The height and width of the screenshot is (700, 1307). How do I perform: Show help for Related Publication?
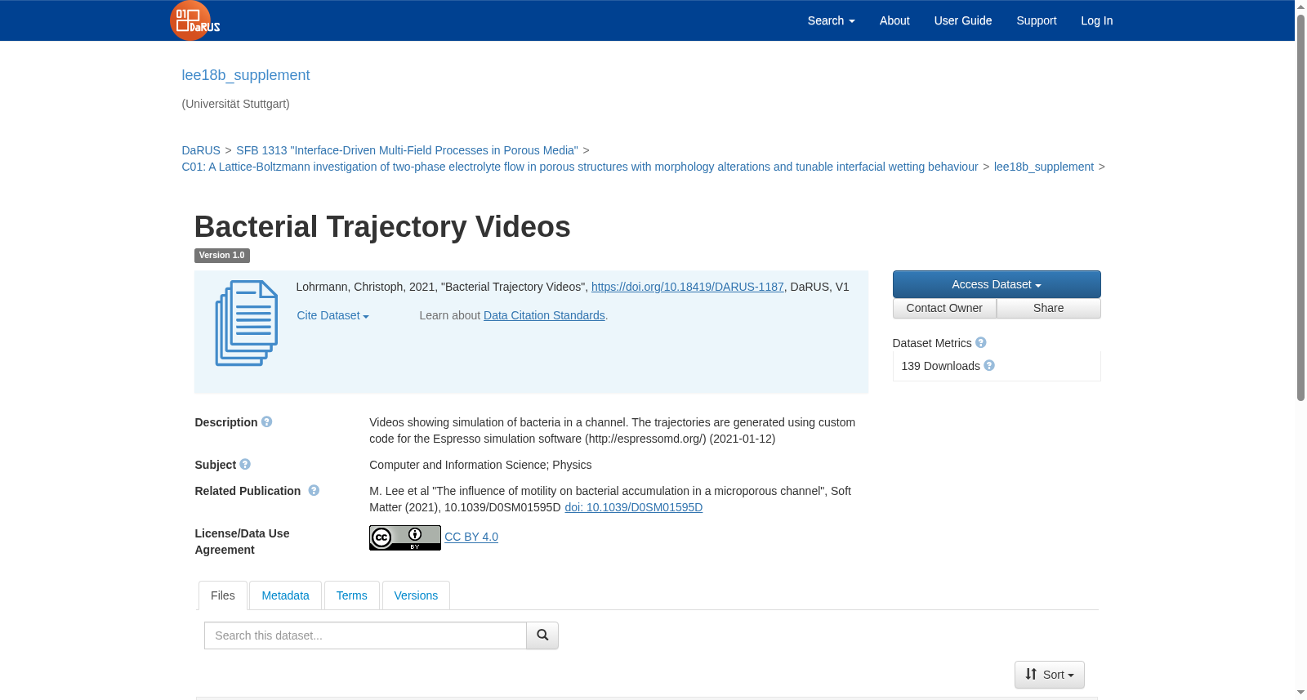(x=314, y=491)
